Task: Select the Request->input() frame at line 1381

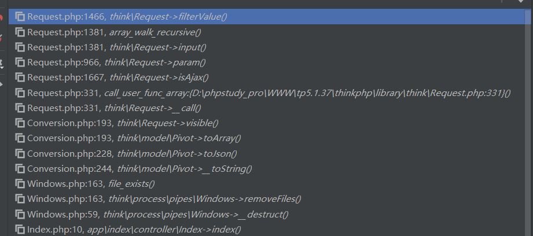Action: coord(267,47)
